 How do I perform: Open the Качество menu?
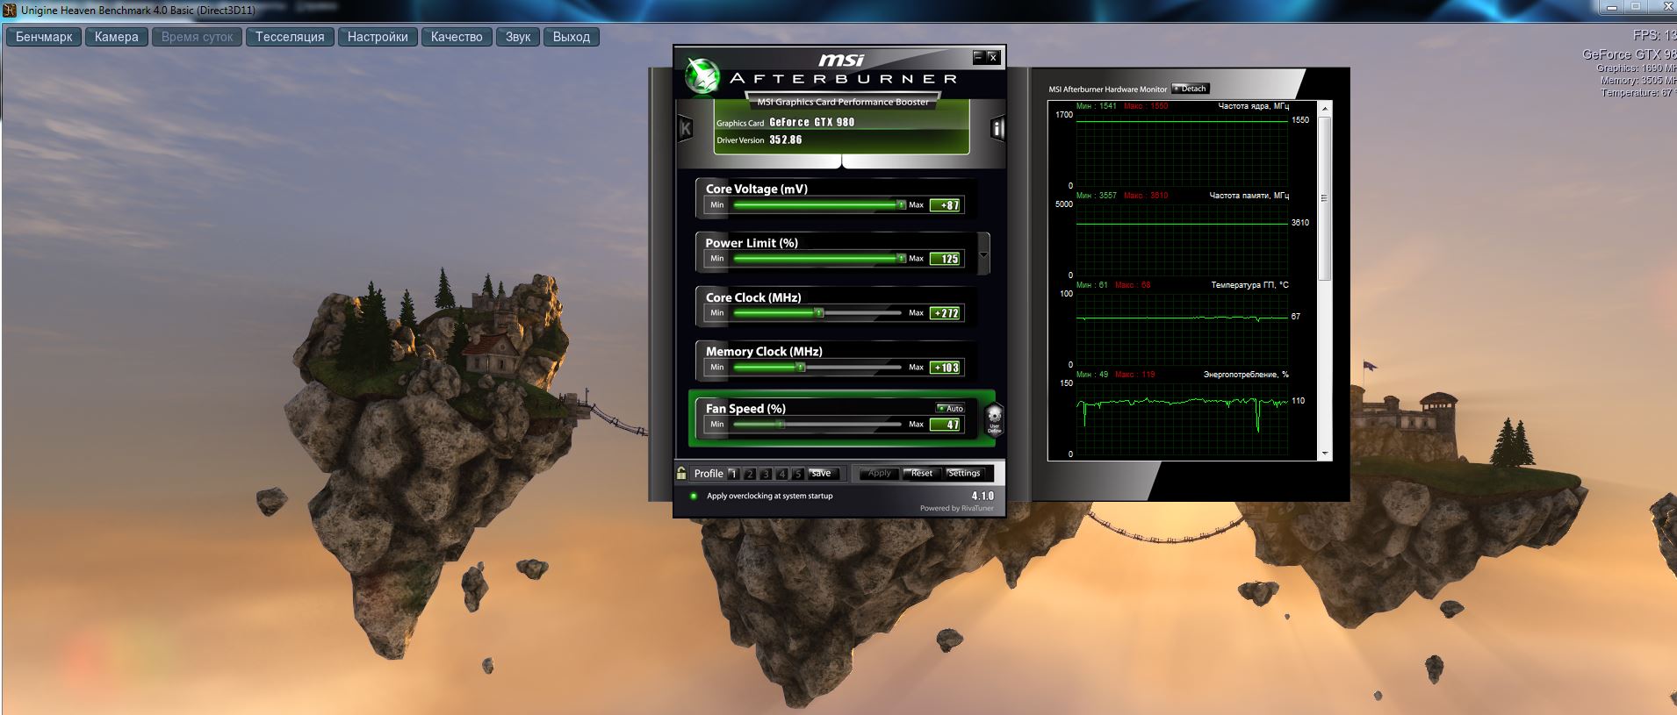457,37
